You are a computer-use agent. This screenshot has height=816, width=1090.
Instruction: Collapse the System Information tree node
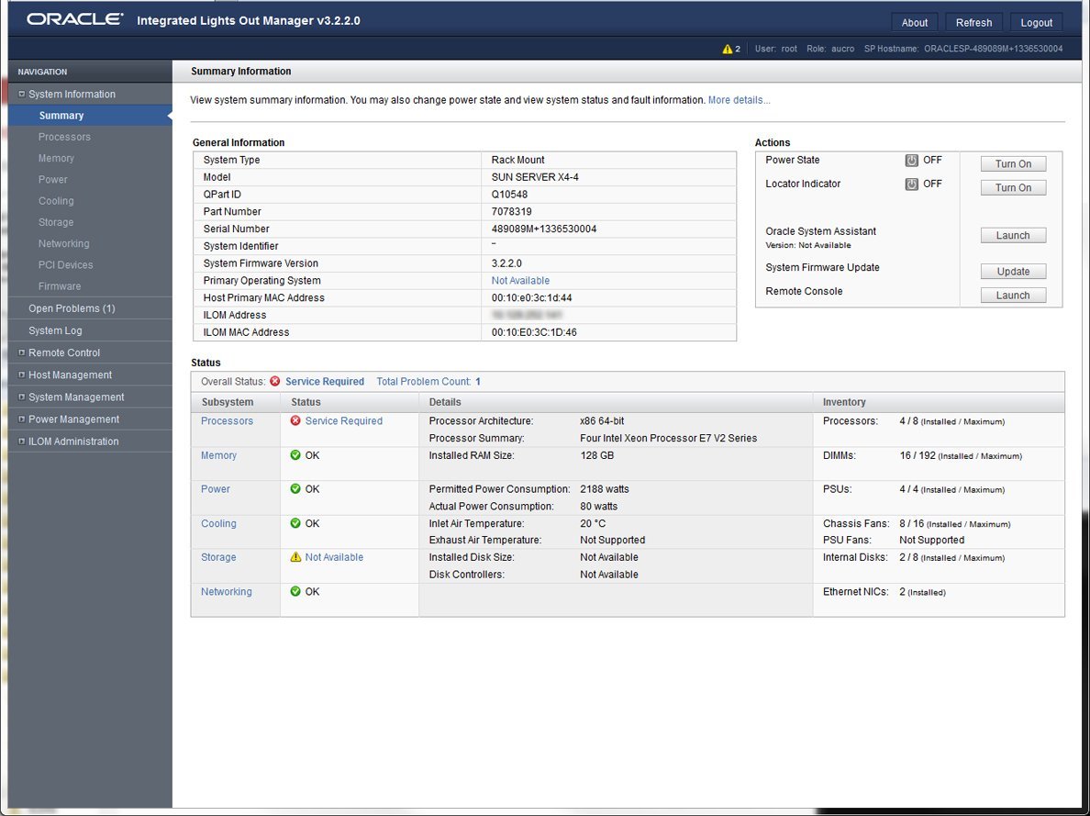point(21,94)
